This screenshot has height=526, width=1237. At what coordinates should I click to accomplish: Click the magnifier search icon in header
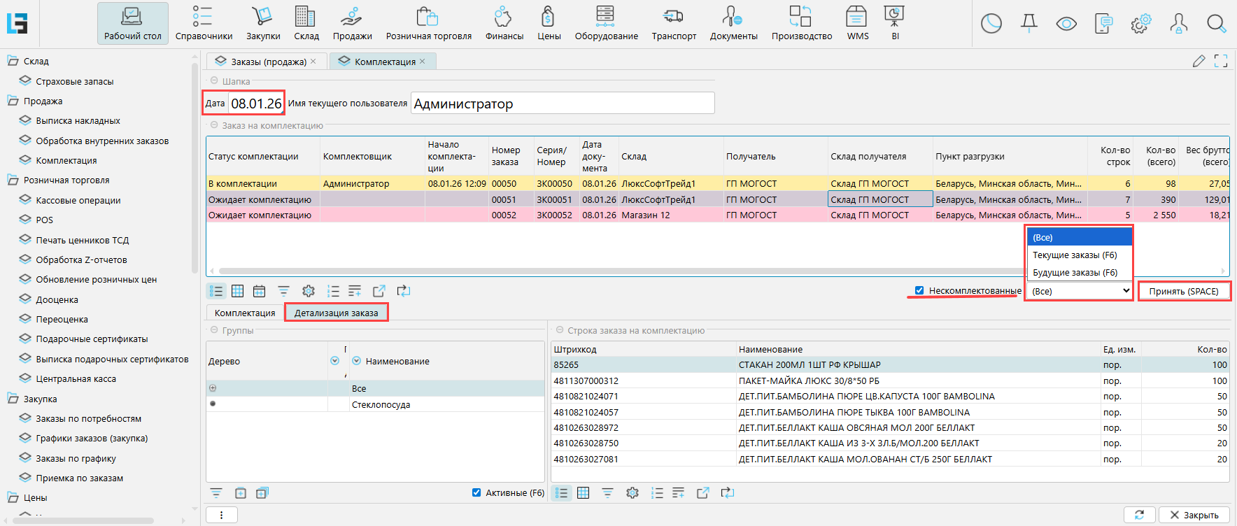(1216, 24)
